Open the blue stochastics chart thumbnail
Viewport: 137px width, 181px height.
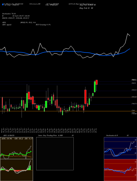coord(120,148)
